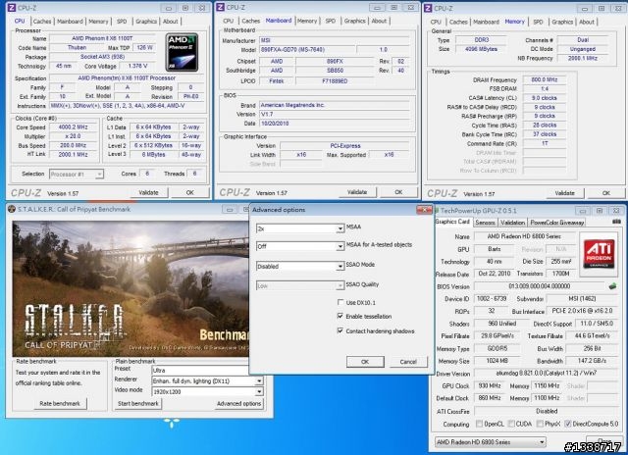Click the ATI Radeon logo in GPU-Z

(x=599, y=254)
